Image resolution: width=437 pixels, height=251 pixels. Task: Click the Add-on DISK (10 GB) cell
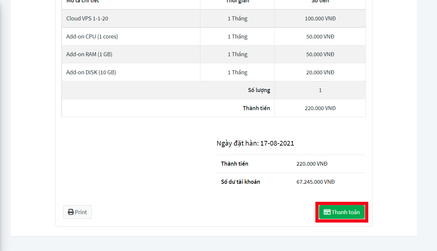(91, 72)
